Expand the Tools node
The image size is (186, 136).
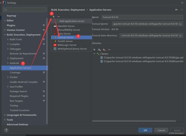[x=5, y=120]
